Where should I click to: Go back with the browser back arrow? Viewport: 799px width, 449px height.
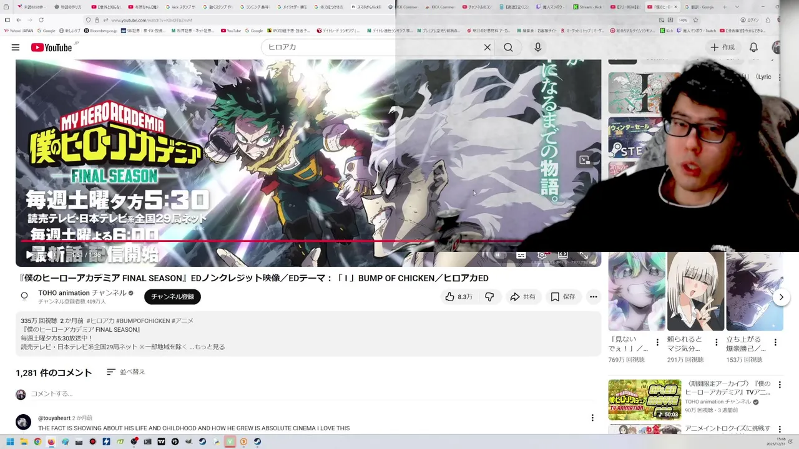(19, 20)
